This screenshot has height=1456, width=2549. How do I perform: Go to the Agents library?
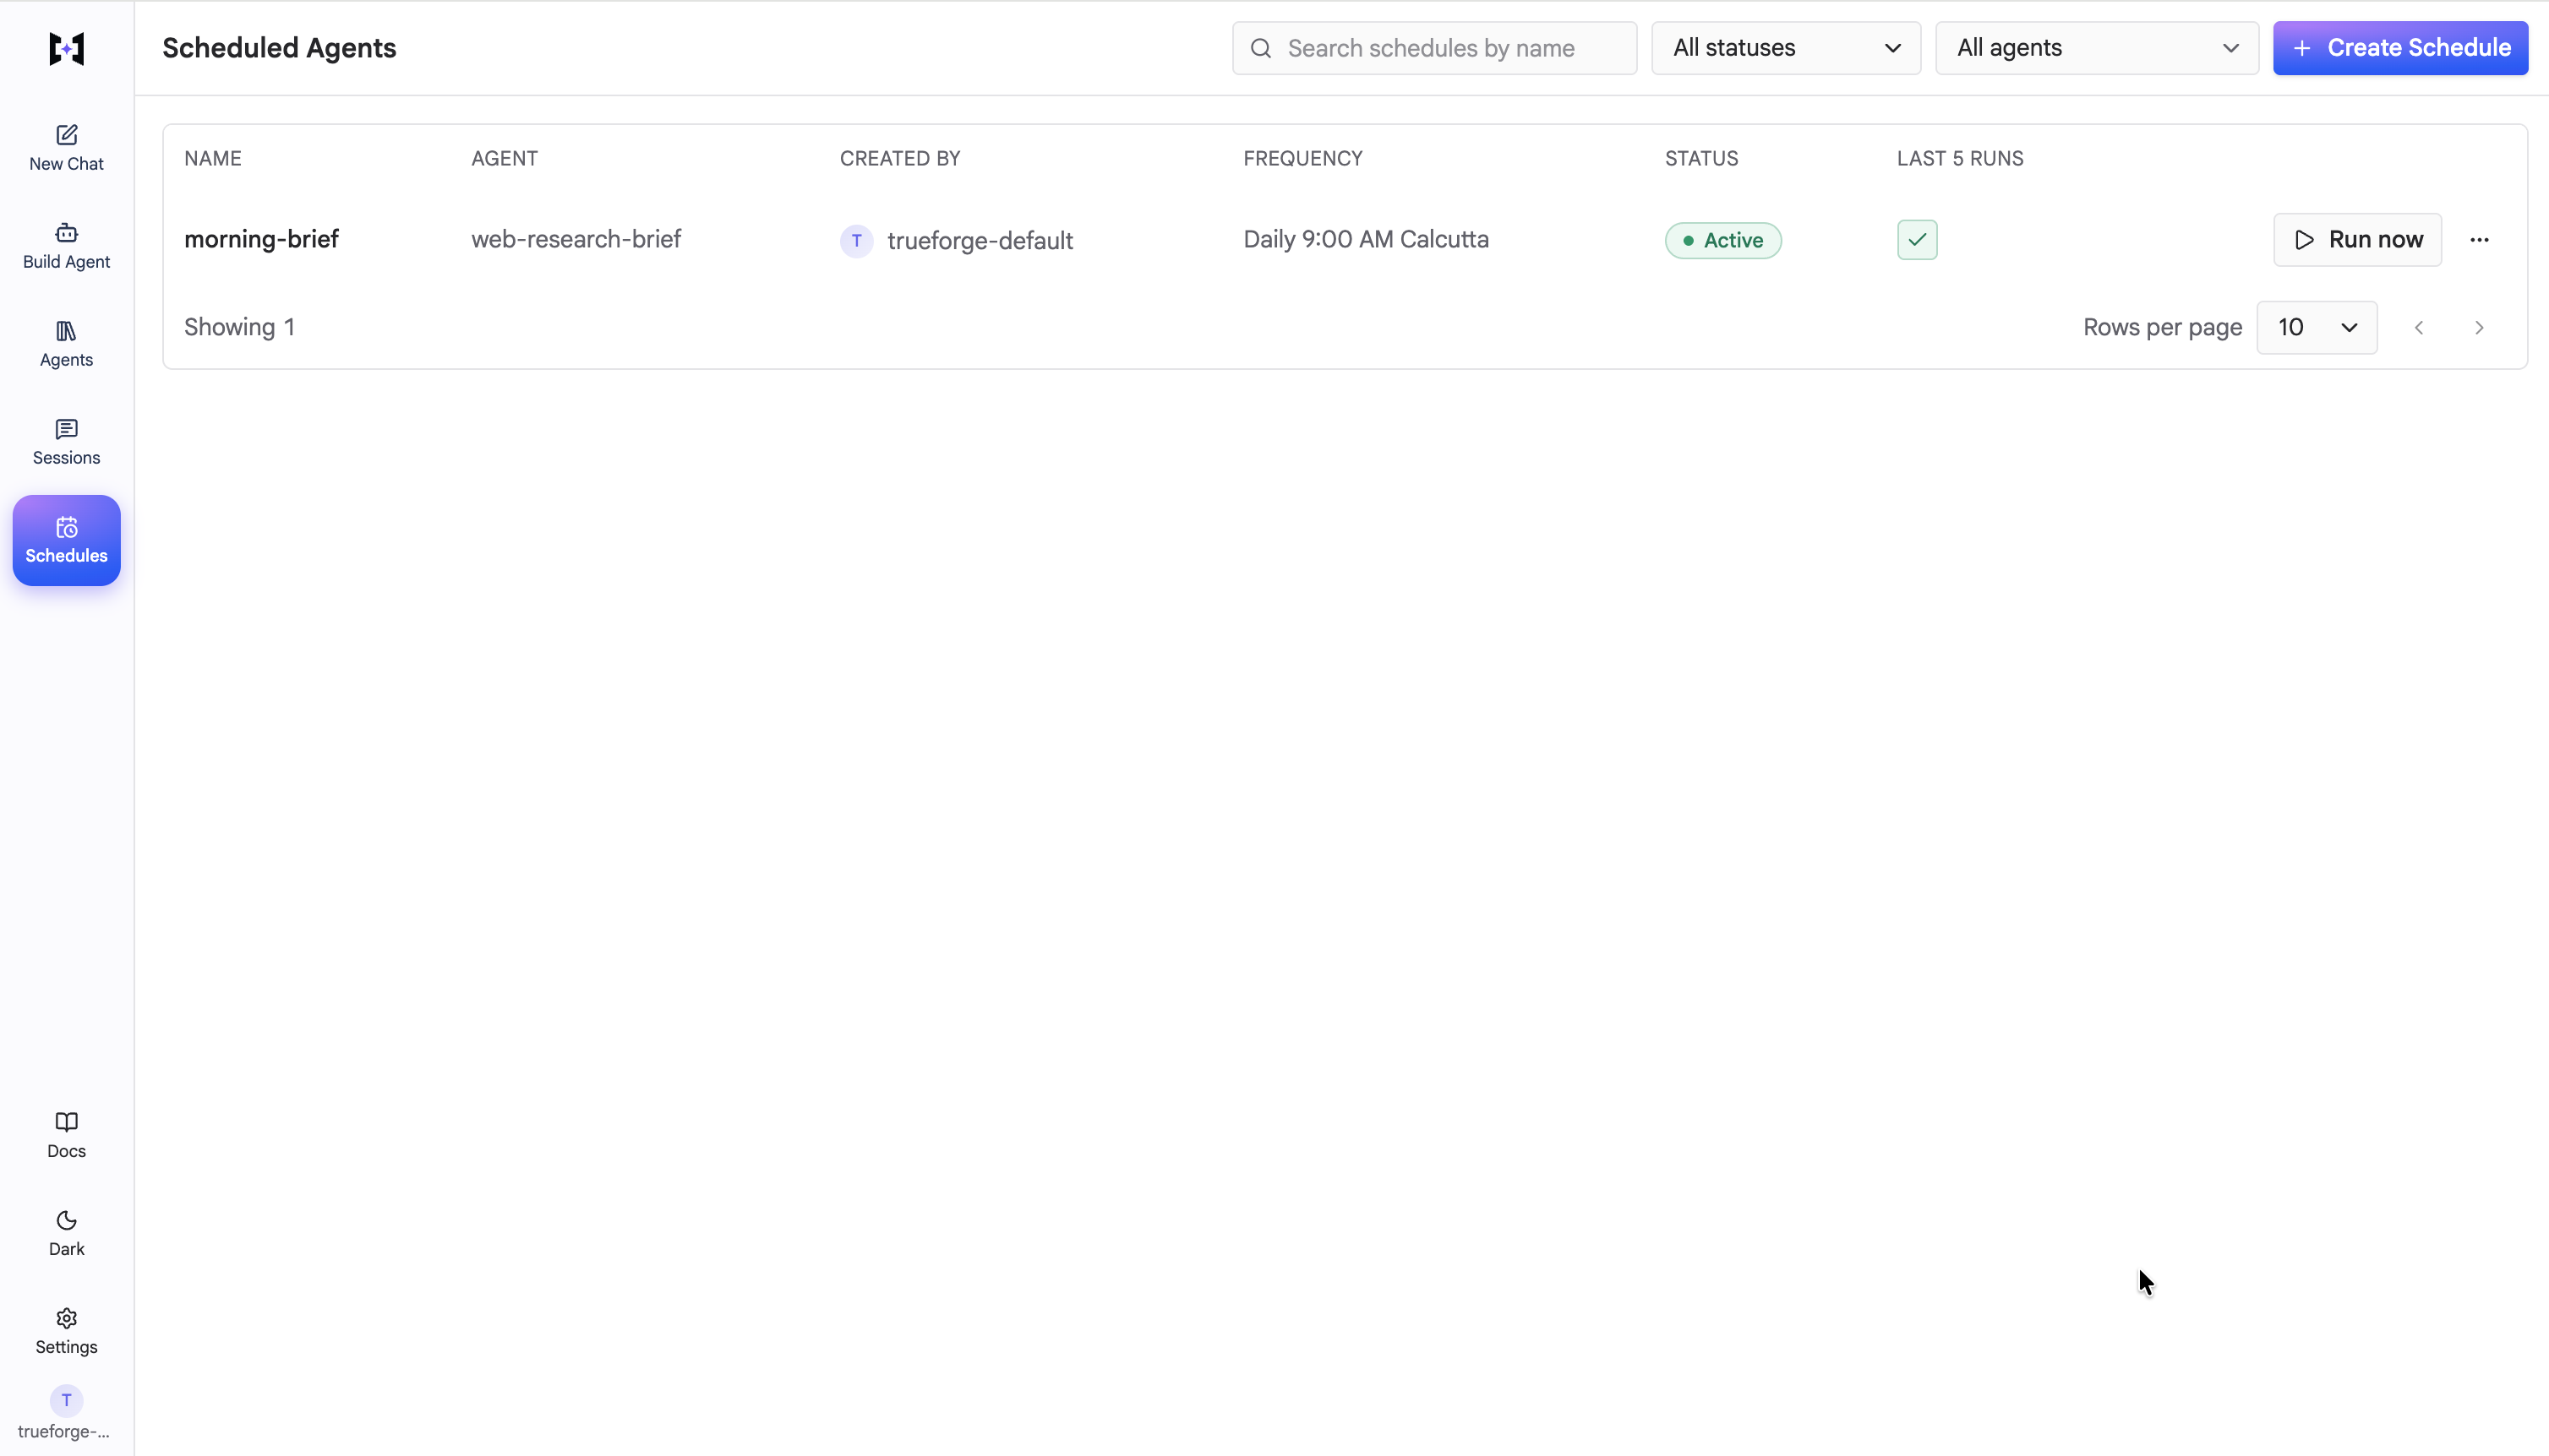[66, 344]
